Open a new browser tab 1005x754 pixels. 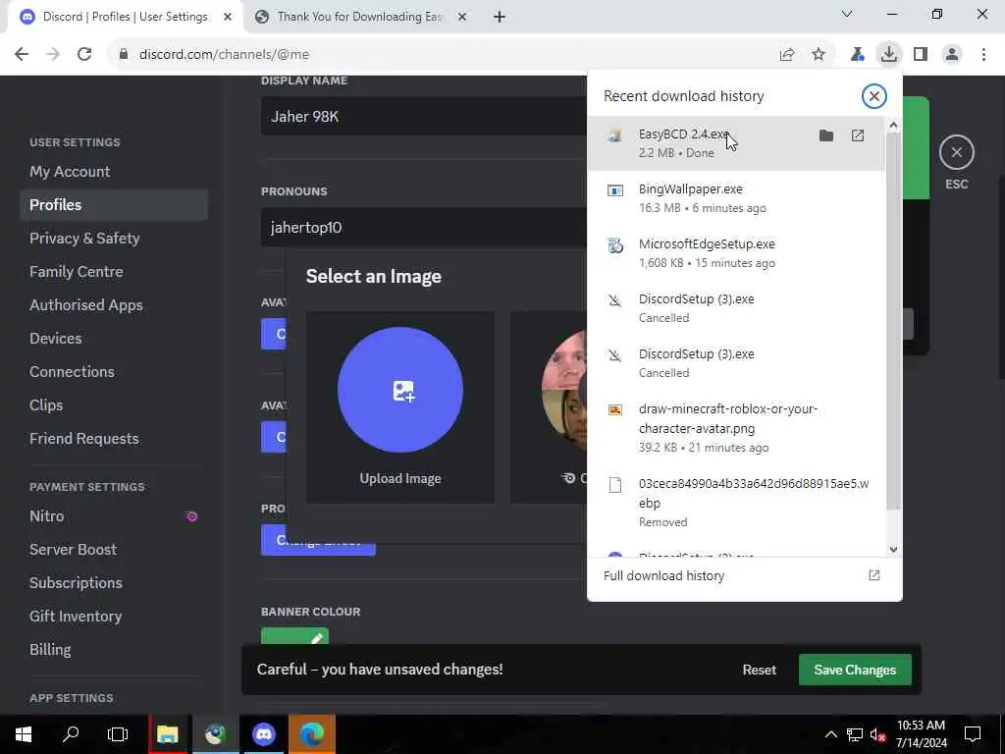tap(500, 17)
